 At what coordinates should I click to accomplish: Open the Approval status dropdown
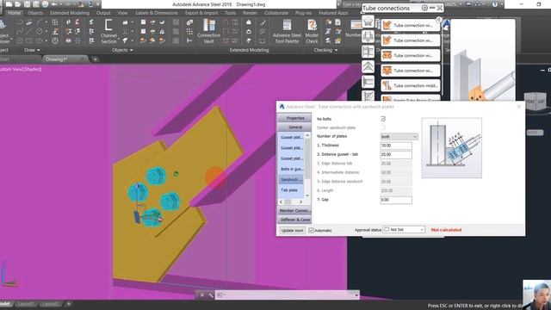(404, 230)
